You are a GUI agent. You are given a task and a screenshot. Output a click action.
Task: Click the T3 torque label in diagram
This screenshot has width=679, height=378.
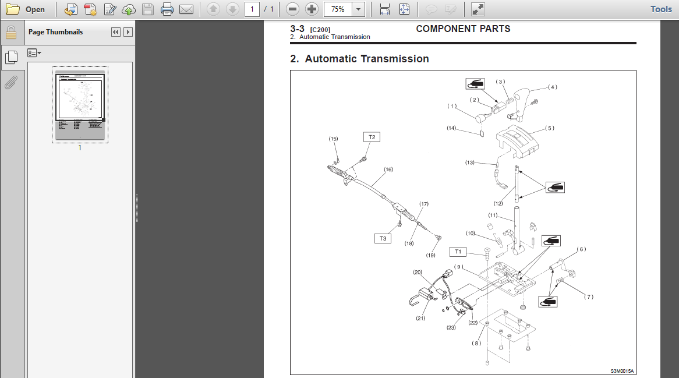[383, 239]
